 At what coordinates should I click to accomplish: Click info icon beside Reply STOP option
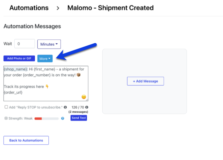[x=65, y=107]
